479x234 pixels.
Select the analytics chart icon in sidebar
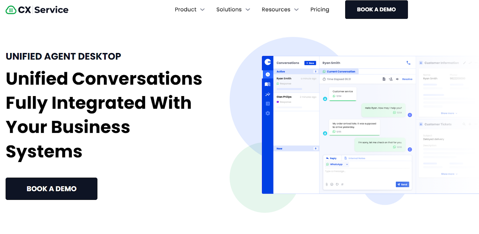tap(268, 94)
